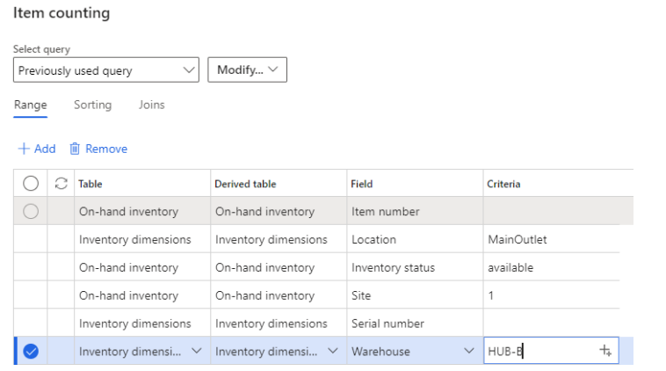Expand Derived table dropdown in last row

pos(332,352)
